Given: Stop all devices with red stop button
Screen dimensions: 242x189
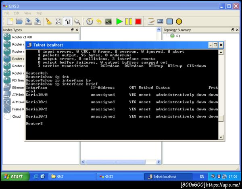Looking at the screenshot, I should tap(138, 21).
